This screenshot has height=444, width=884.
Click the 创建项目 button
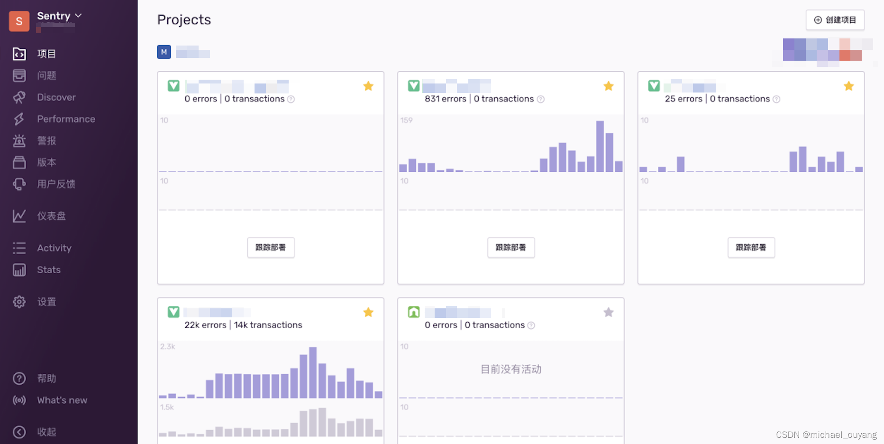835,20
